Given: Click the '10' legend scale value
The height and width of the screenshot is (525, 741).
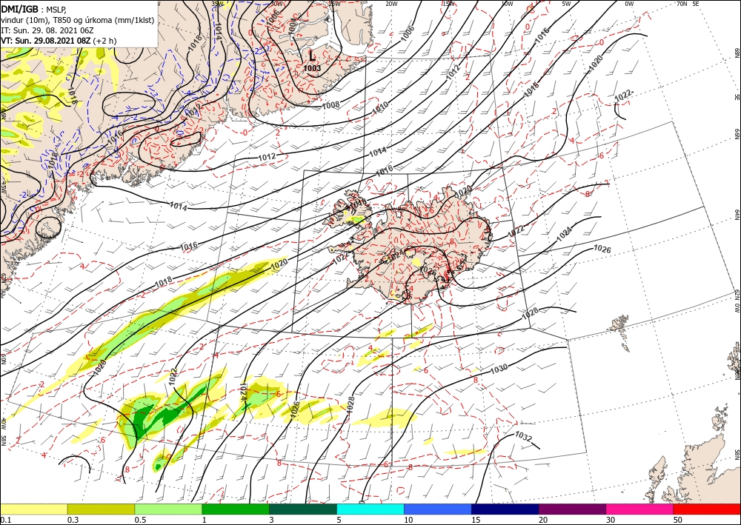Looking at the screenshot, I should point(408,520).
